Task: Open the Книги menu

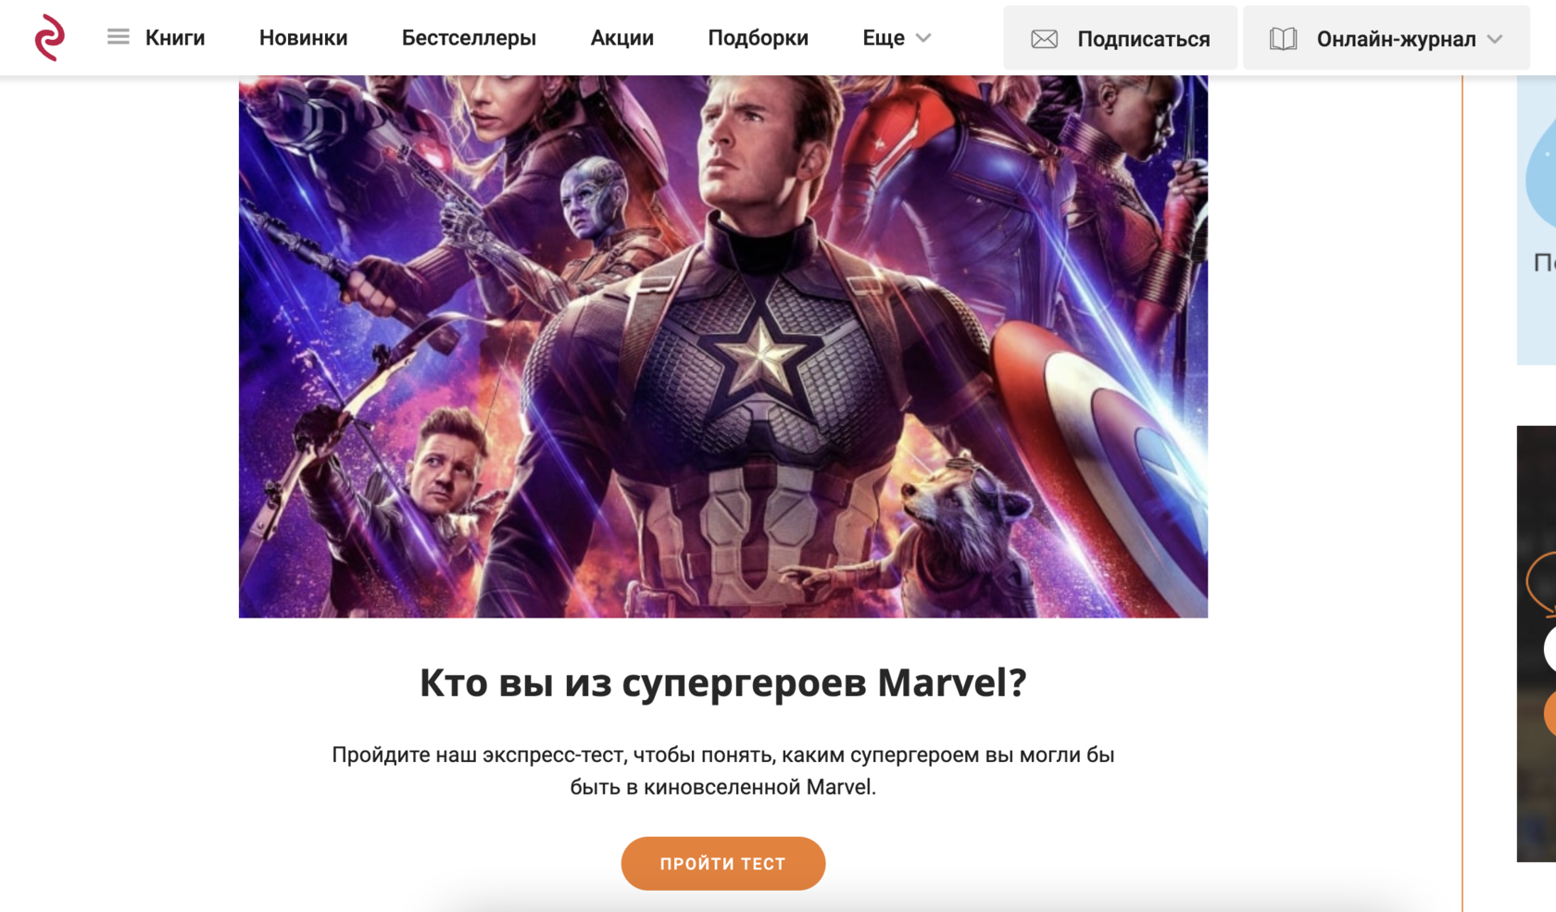Action: pos(175,38)
